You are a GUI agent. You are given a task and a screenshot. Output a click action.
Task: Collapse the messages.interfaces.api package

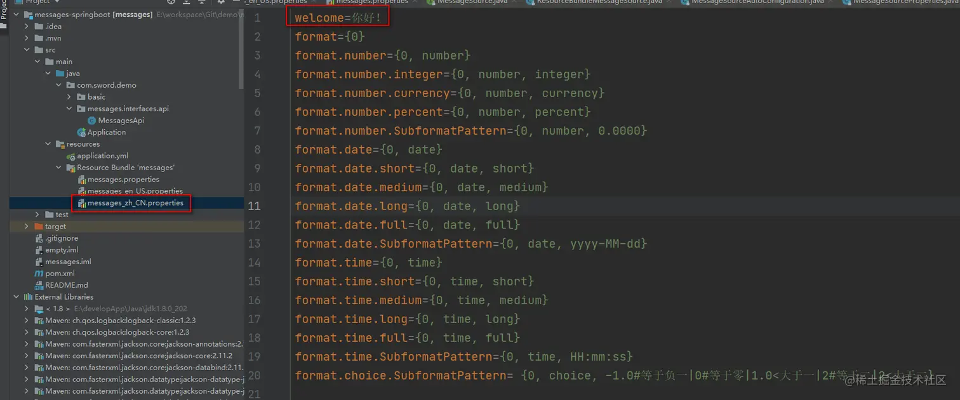(x=69, y=109)
